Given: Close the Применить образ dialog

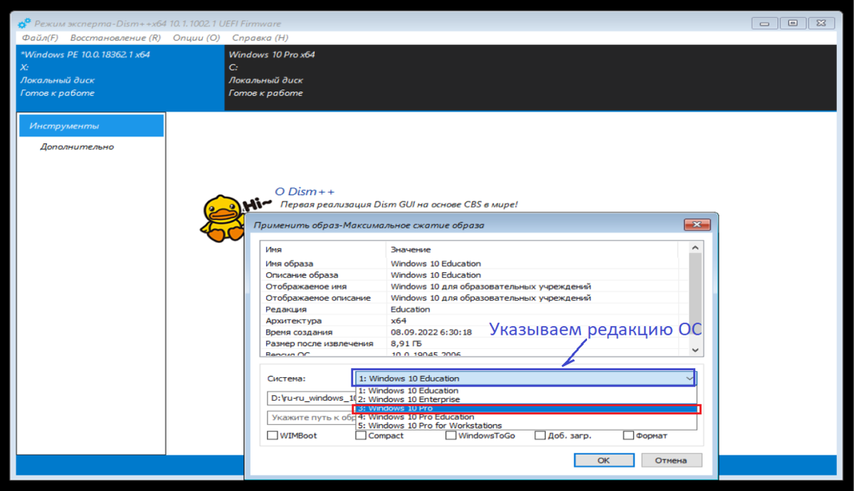Looking at the screenshot, I should point(697,225).
